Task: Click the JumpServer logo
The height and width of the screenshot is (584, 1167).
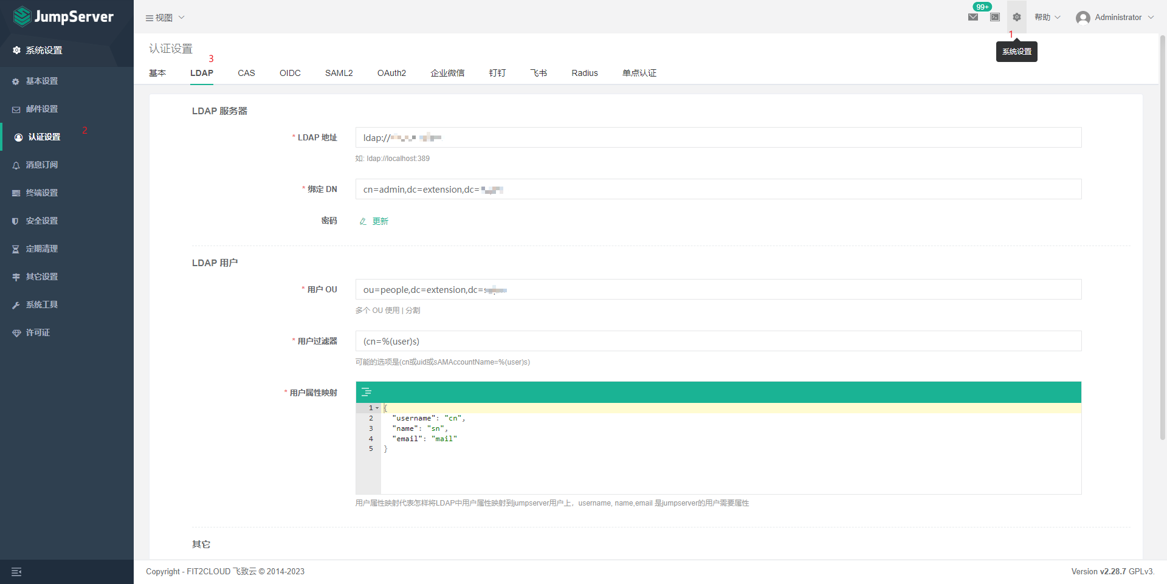Action: click(x=63, y=16)
